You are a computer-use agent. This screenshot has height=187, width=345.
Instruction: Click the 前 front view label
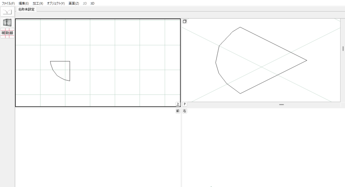178,111
